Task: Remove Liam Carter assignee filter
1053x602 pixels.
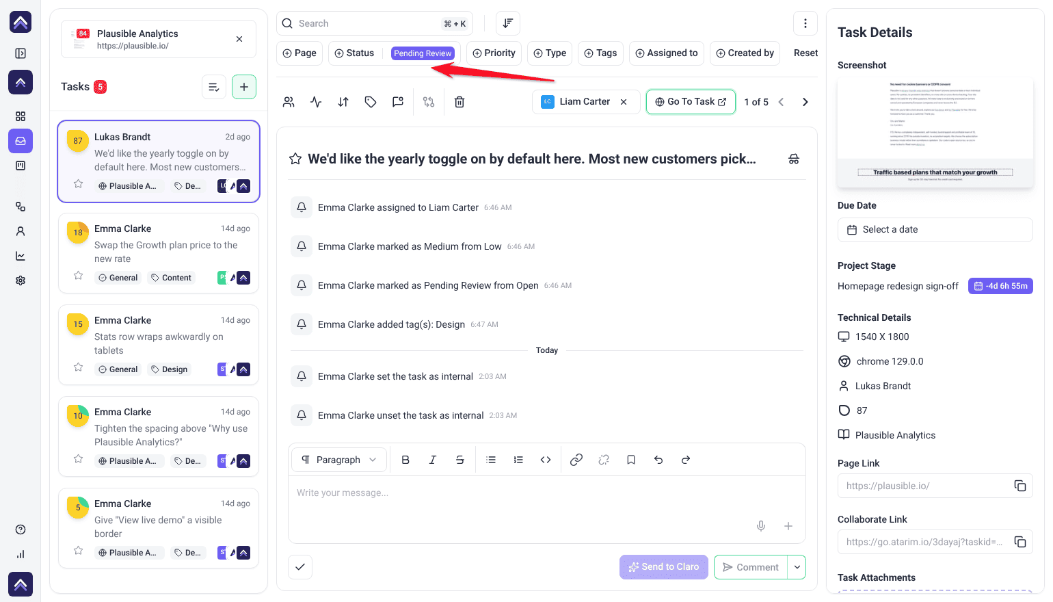Action: 624,102
